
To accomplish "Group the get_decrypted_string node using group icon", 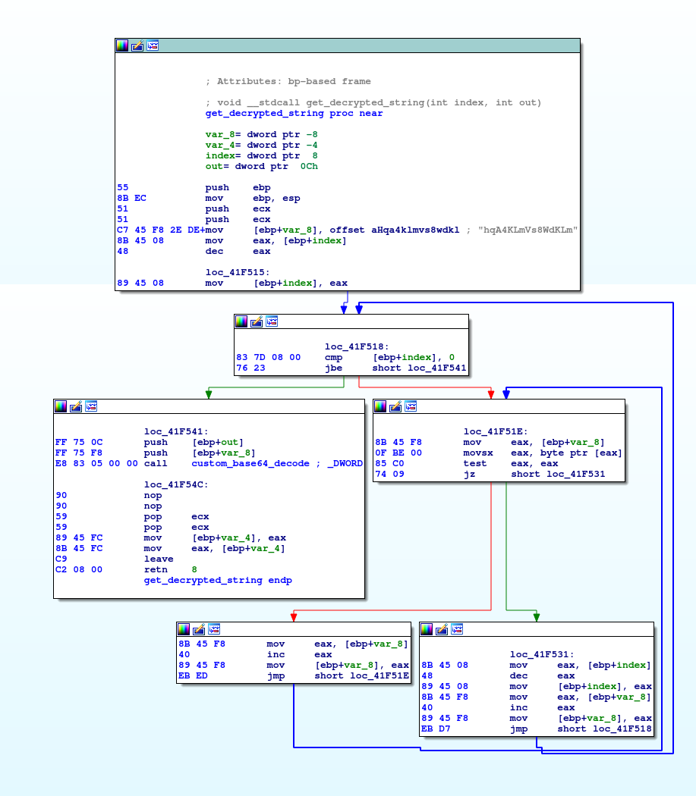I will pos(152,45).
